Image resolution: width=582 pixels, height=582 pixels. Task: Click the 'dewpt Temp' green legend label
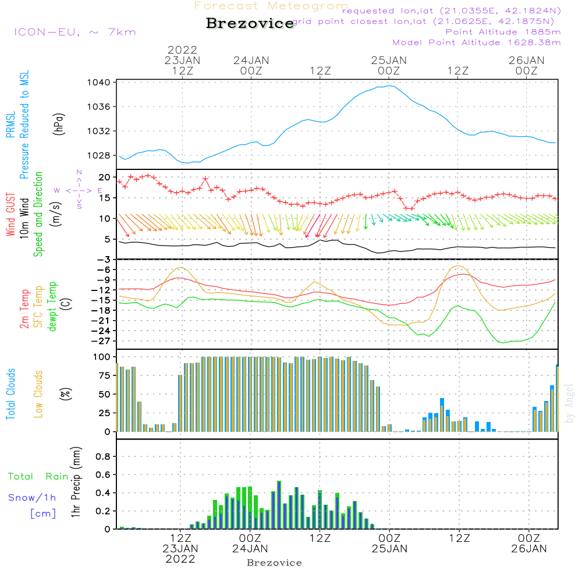click(x=52, y=306)
